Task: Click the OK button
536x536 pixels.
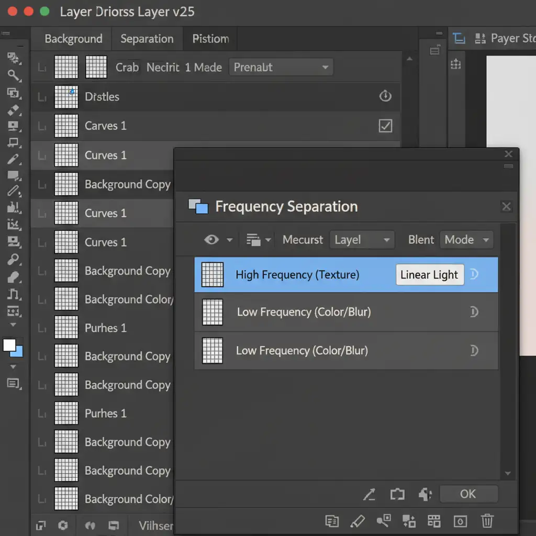Action: click(x=468, y=494)
